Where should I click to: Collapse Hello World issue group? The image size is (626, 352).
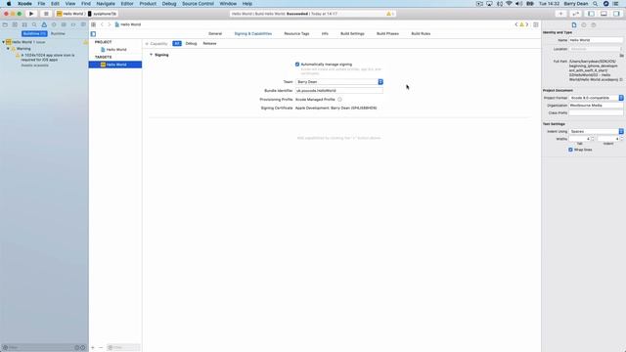point(4,42)
